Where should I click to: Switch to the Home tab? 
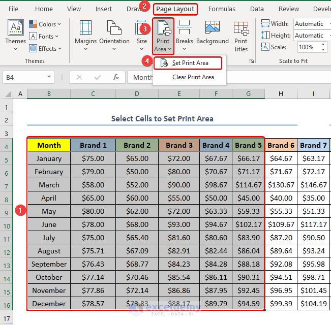(44, 9)
